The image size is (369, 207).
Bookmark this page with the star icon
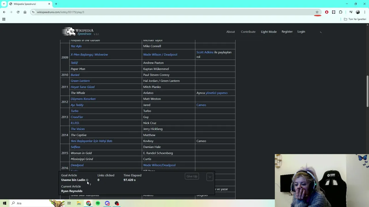(x=317, y=12)
